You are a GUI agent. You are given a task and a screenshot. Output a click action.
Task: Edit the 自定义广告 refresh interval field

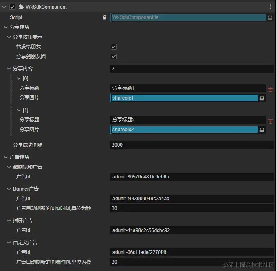point(191,262)
